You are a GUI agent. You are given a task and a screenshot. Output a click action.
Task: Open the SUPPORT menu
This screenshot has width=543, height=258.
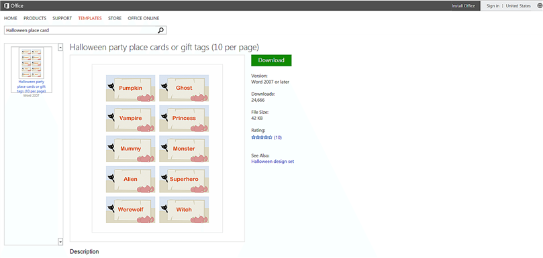pos(62,18)
